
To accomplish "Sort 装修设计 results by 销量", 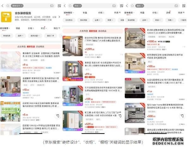I will coord(18,28).
